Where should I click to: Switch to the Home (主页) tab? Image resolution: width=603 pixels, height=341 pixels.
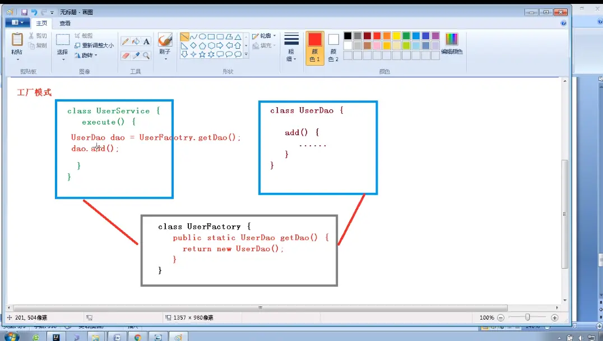coord(41,23)
